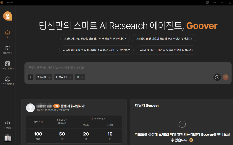This screenshot has height=145, width=233.
Task: Open 스크랩 에이전트 in the sidebar
Action: point(8,81)
